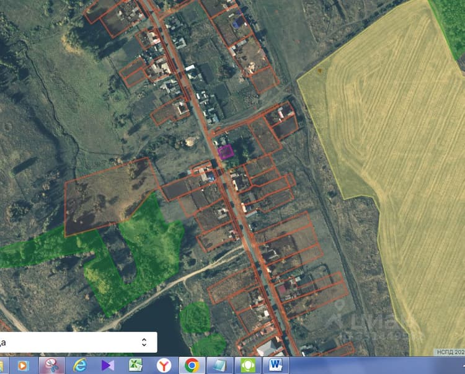Open the Snipping Tool taskbar icon
465x374 pixels.
(x=52, y=365)
